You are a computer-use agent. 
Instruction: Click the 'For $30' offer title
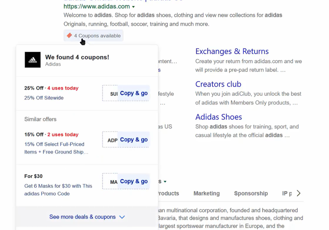click(x=33, y=176)
